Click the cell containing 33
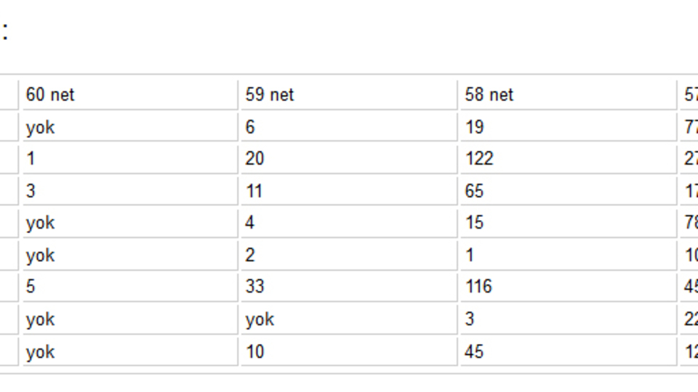 tap(255, 287)
